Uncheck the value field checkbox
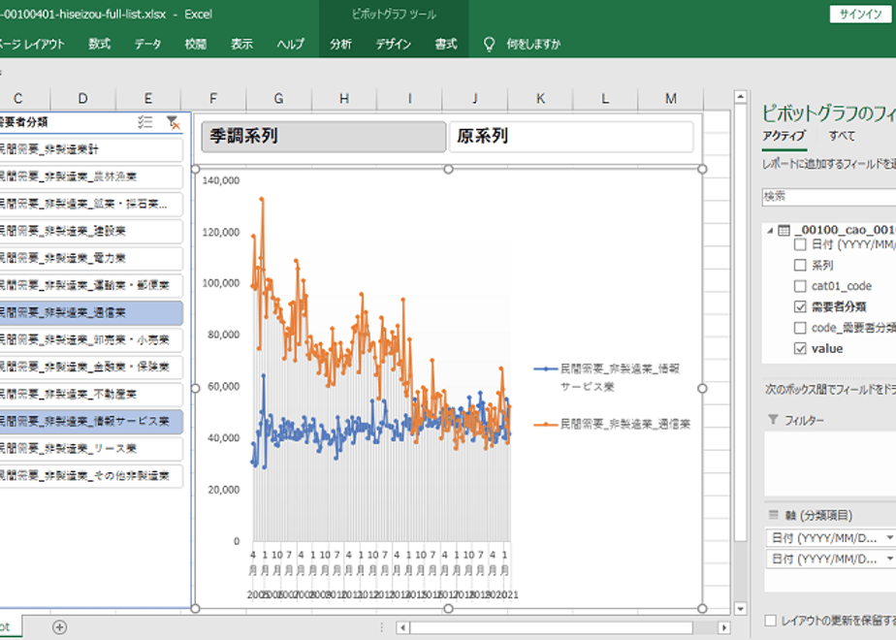This screenshot has width=896, height=640. [800, 348]
